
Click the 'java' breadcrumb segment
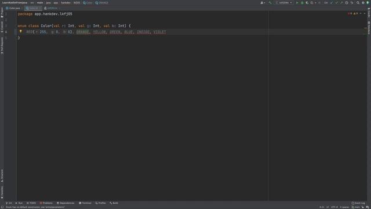coord(48,3)
